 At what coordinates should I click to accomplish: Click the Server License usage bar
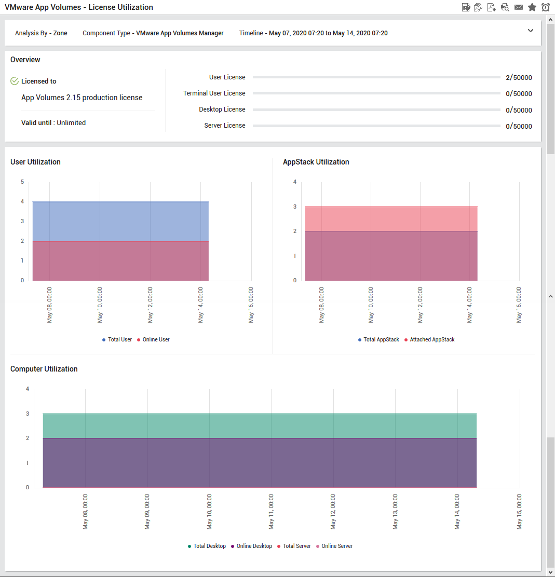coord(376,126)
